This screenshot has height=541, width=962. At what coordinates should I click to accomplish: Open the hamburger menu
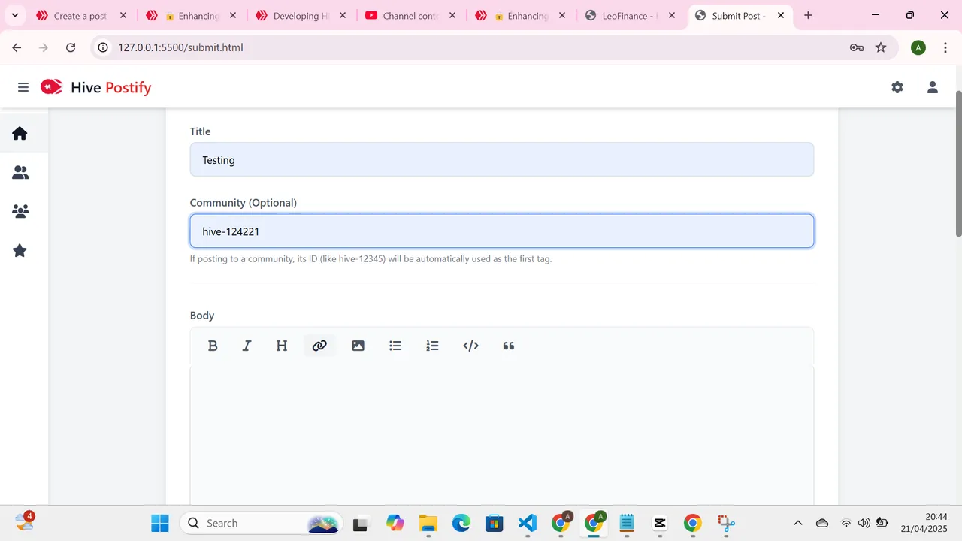pyautogui.click(x=23, y=87)
